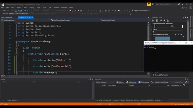
Task: Click the Send Feedback icon near Quick Launch
Action: click(153, 4)
